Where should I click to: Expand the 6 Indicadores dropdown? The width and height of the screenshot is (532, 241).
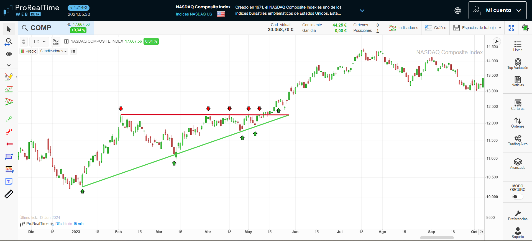pyautogui.click(x=53, y=51)
